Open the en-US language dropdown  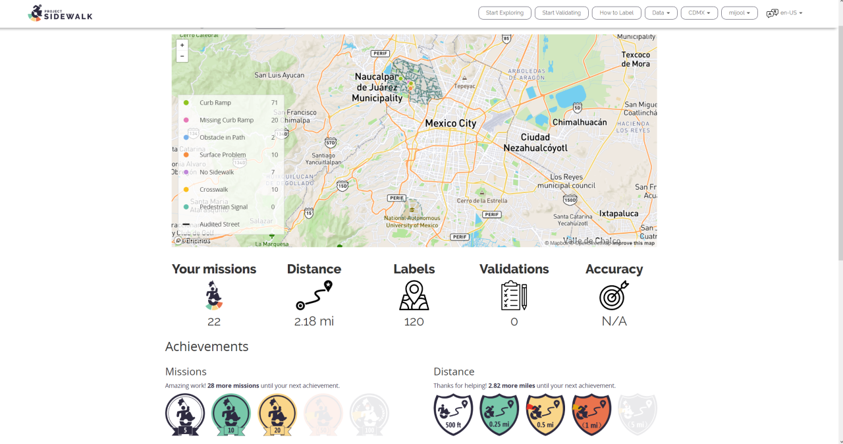[x=791, y=13]
